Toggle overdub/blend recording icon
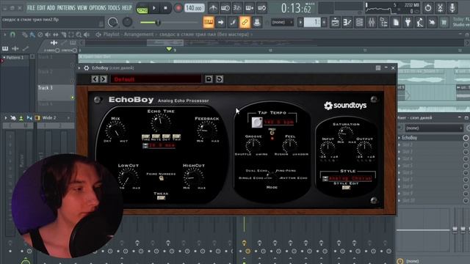This screenshot has width=470, height=264. click(x=250, y=8)
